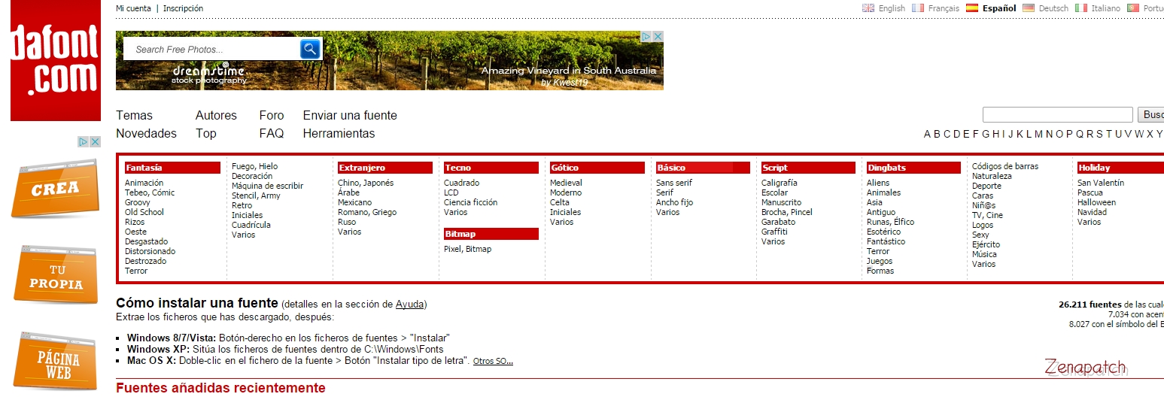Select the Graffiti subcategory
Viewport: 1164px width, 397px height.
tap(774, 232)
